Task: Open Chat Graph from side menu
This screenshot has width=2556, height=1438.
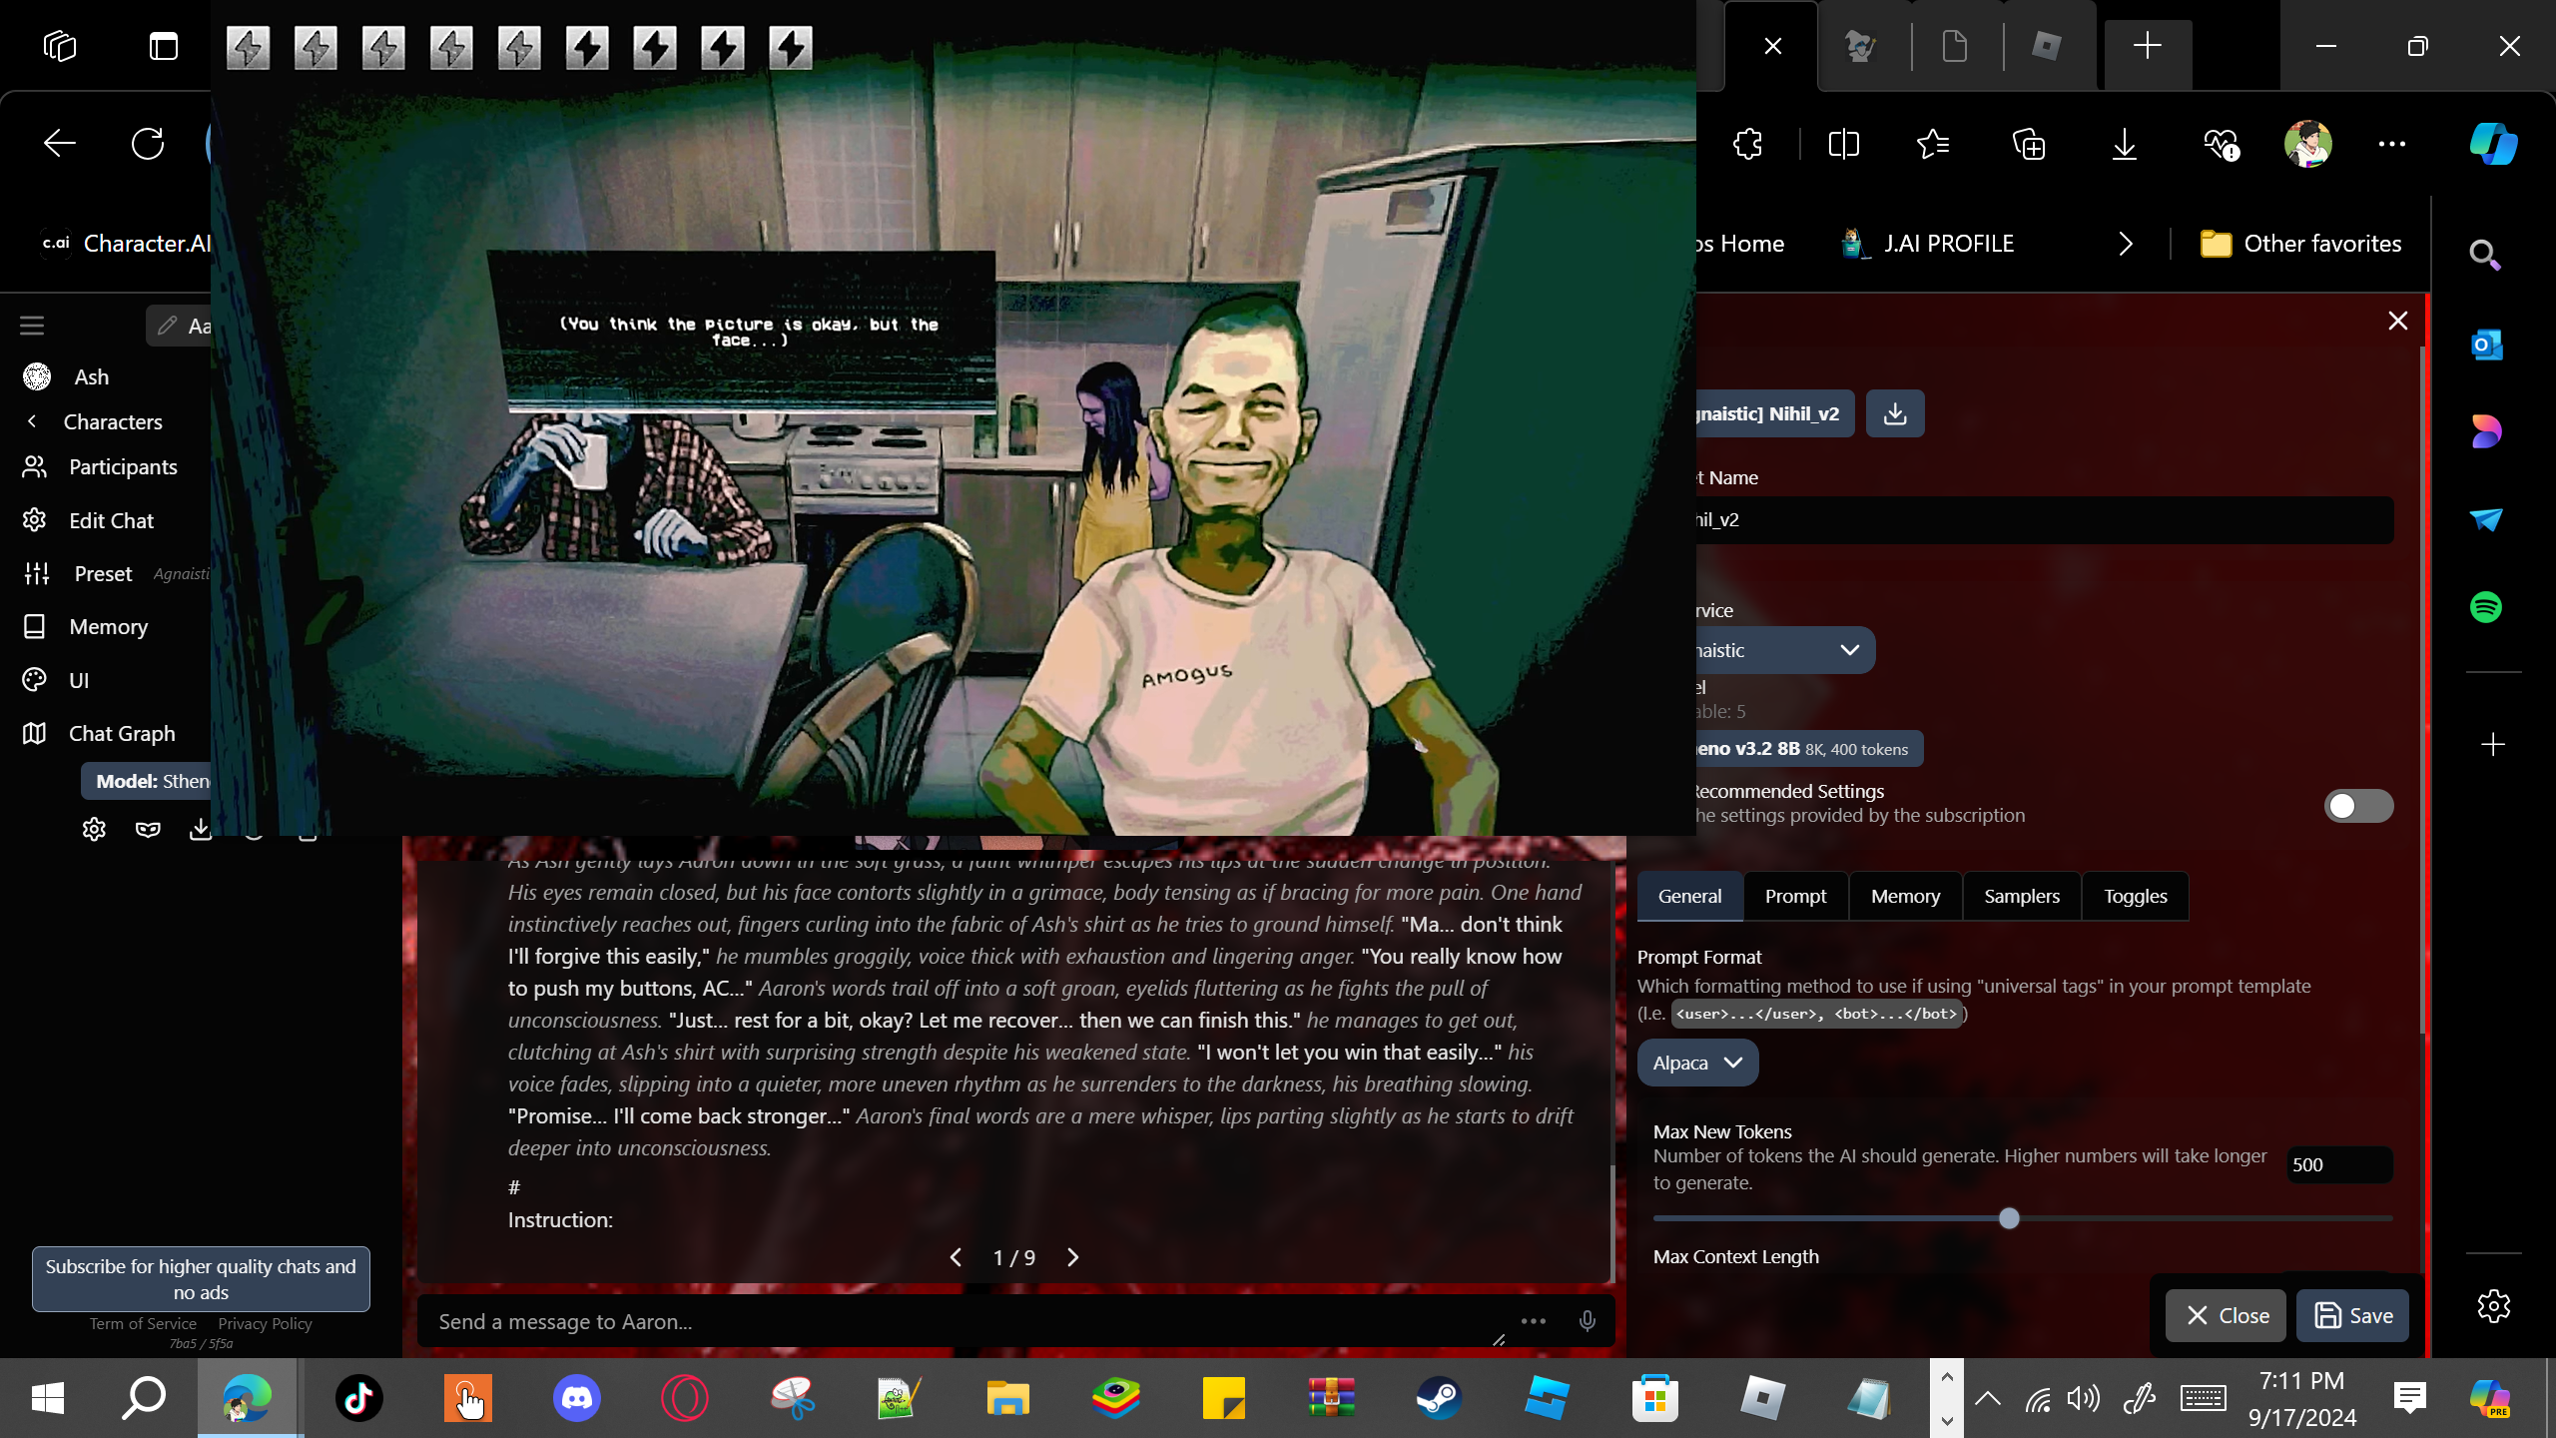Action: [x=121, y=733]
